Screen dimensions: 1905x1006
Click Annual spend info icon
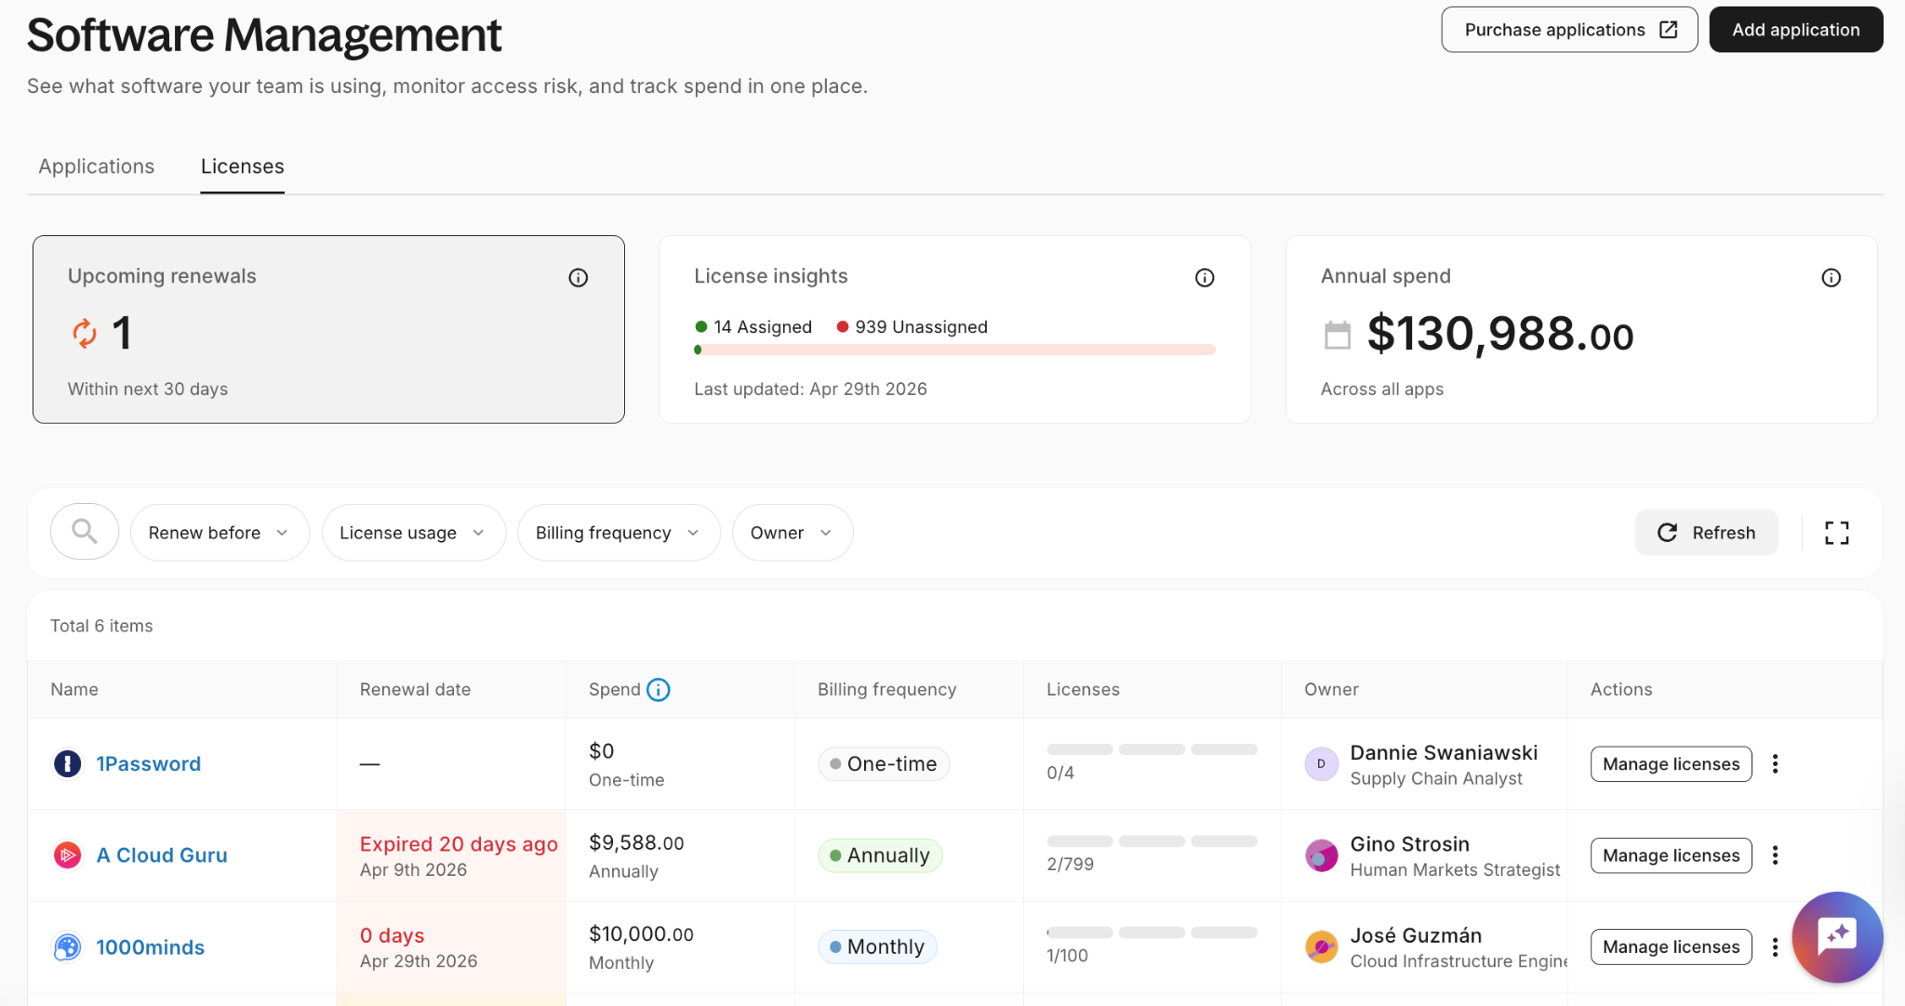click(x=1831, y=278)
